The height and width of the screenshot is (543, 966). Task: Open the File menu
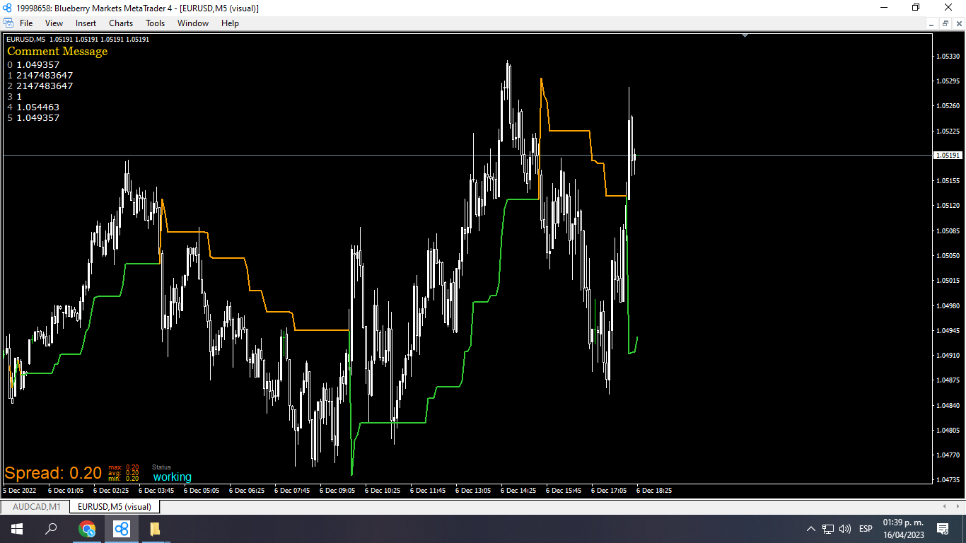click(26, 23)
